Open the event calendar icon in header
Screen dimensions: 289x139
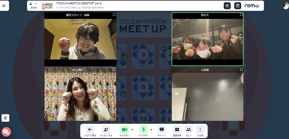coord(238,6)
